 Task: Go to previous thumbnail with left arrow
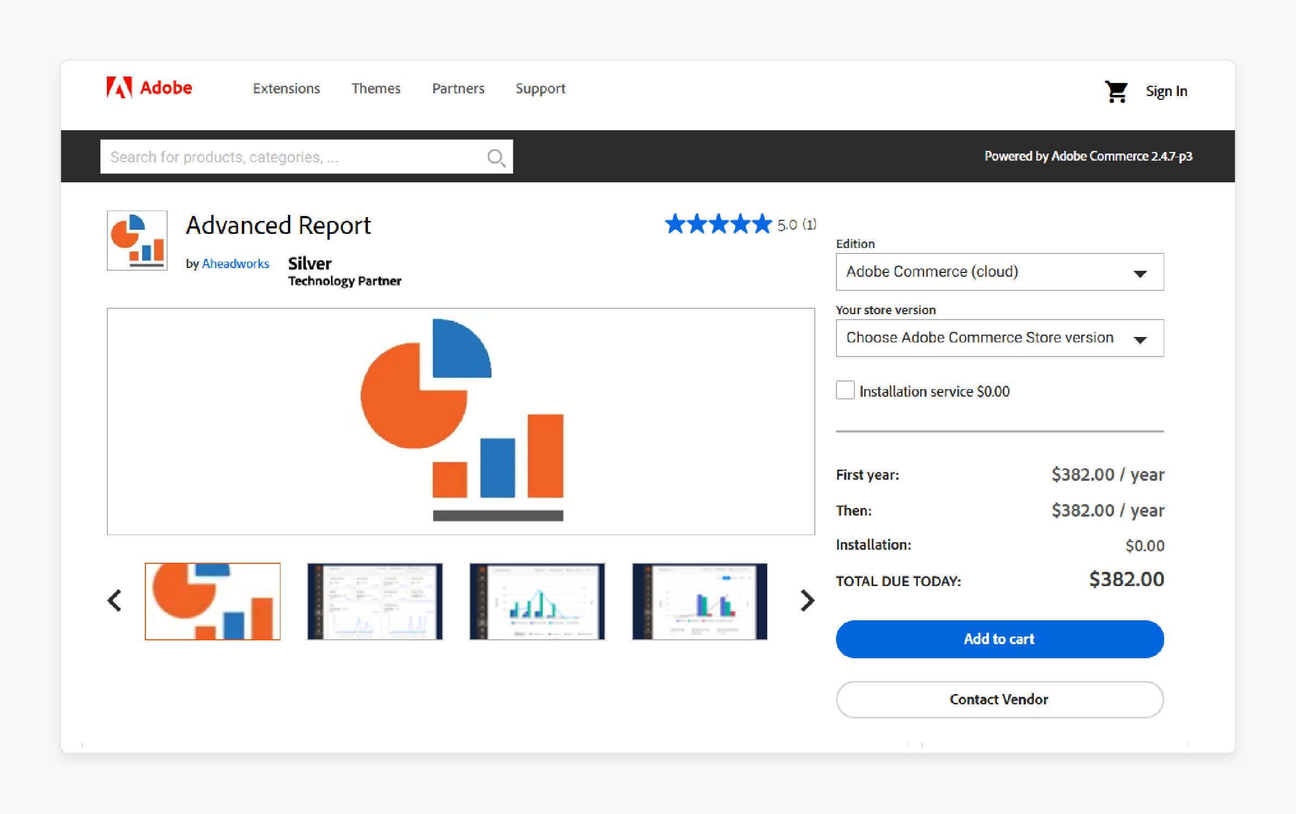114,601
